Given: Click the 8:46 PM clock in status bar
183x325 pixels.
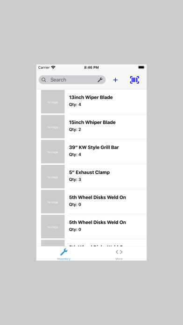Looking at the screenshot, I should (91, 68).
